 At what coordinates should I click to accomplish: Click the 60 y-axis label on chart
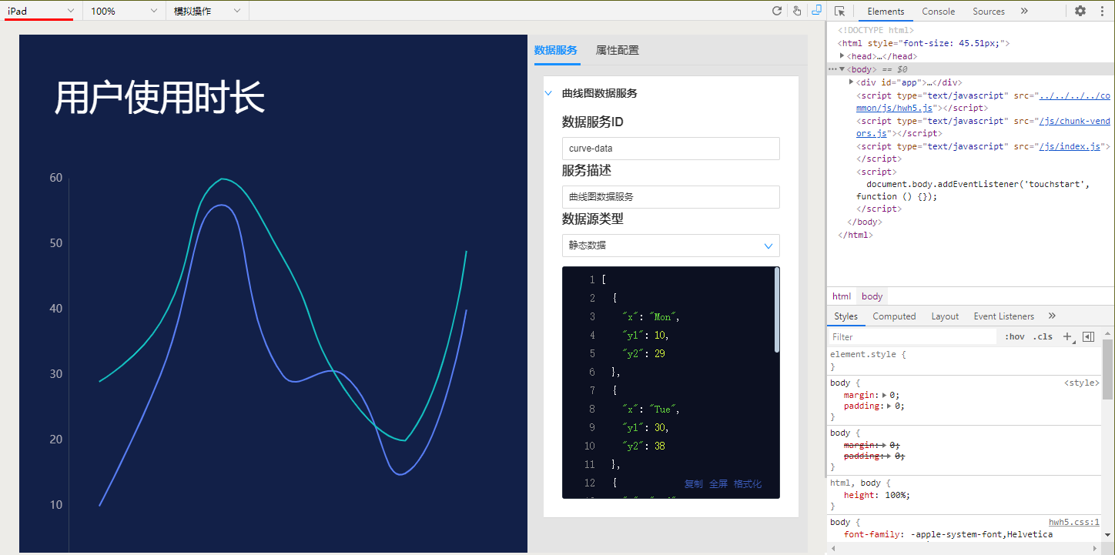(x=55, y=178)
